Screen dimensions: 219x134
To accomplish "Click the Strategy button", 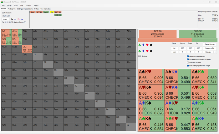I will coord(208,52).
